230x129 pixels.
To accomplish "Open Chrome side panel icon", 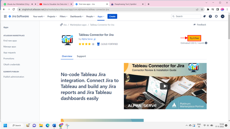I will point(218,9).
